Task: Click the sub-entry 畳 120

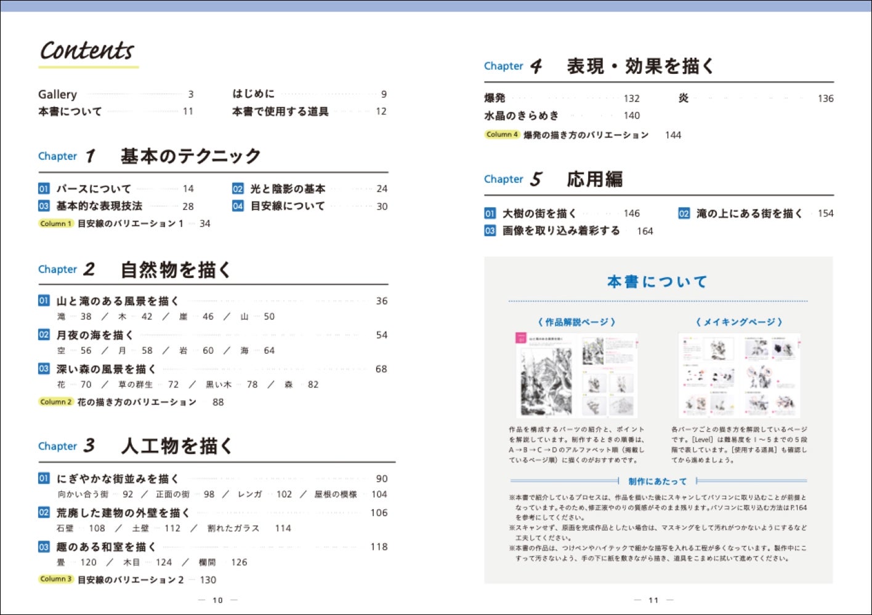Action: (76, 562)
